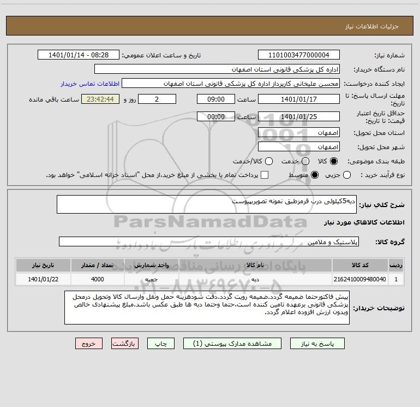The width and height of the screenshot is (420, 407).
Task: Click the remaining time field 23:42:44
Action: tap(100, 99)
